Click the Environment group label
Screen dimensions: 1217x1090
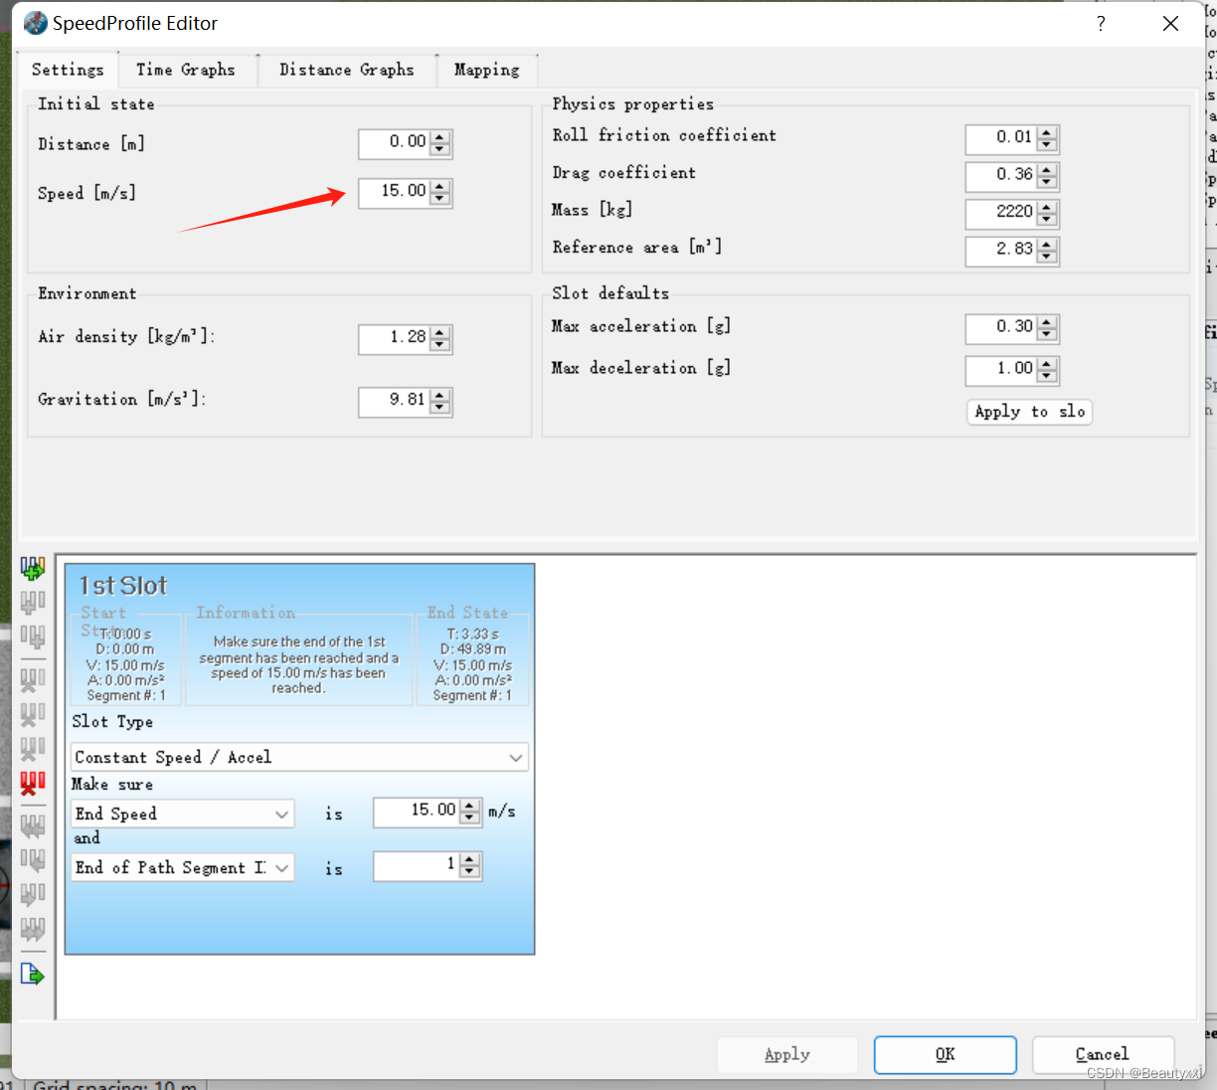click(x=87, y=293)
